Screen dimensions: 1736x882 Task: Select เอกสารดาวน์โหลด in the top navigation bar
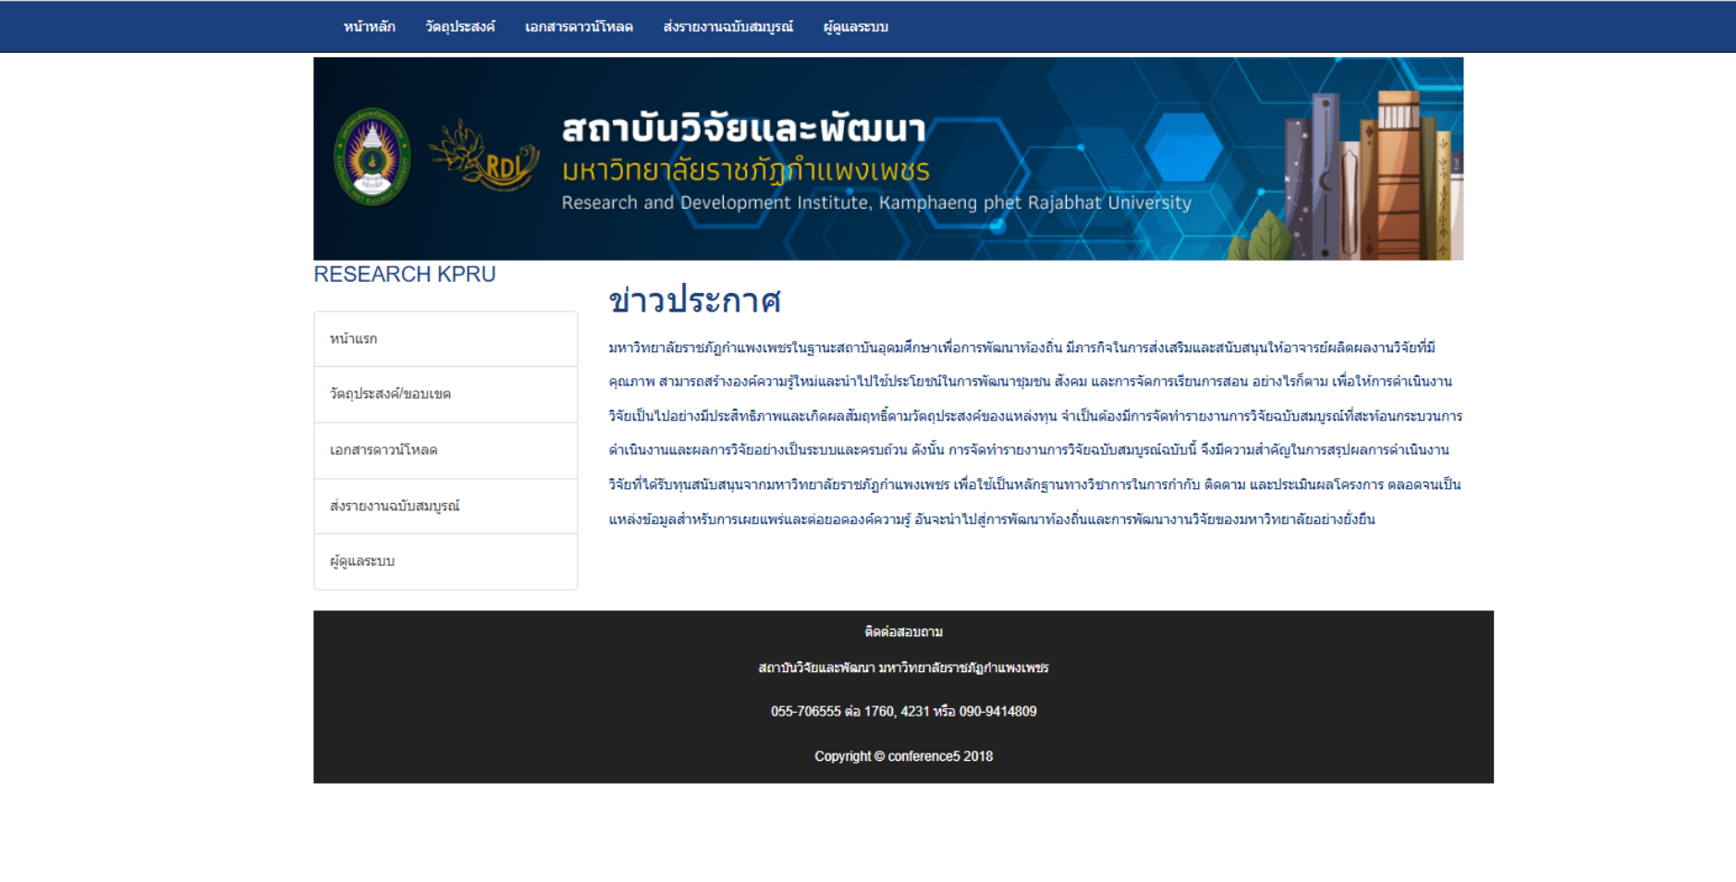(579, 27)
